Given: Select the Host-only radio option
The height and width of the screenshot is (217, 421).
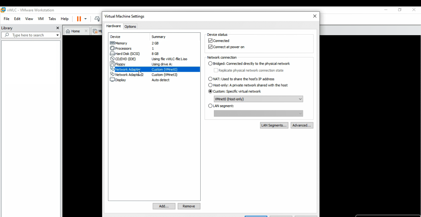Looking at the screenshot, I should point(210,85).
